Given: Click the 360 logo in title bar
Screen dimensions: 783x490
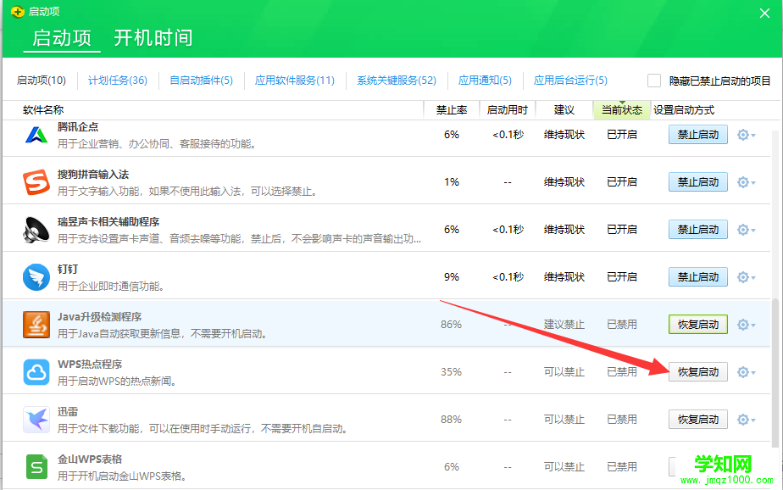Looking at the screenshot, I should (x=18, y=12).
